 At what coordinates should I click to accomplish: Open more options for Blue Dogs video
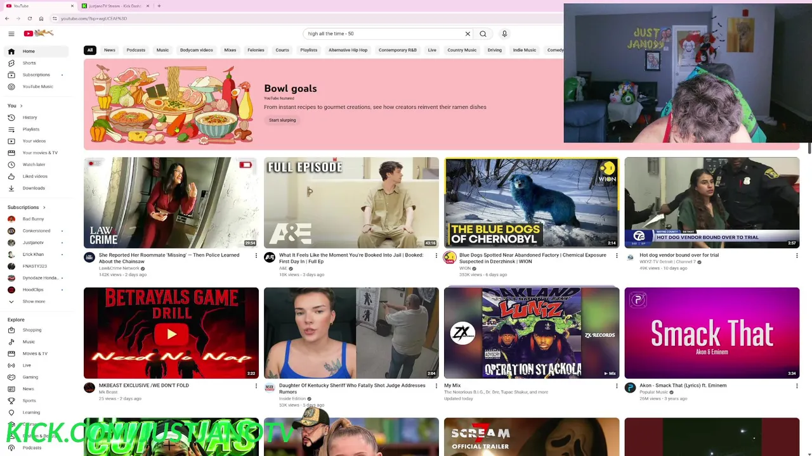(x=617, y=256)
